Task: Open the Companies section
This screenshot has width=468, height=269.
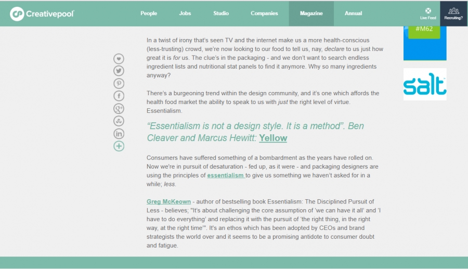Action: (x=264, y=14)
